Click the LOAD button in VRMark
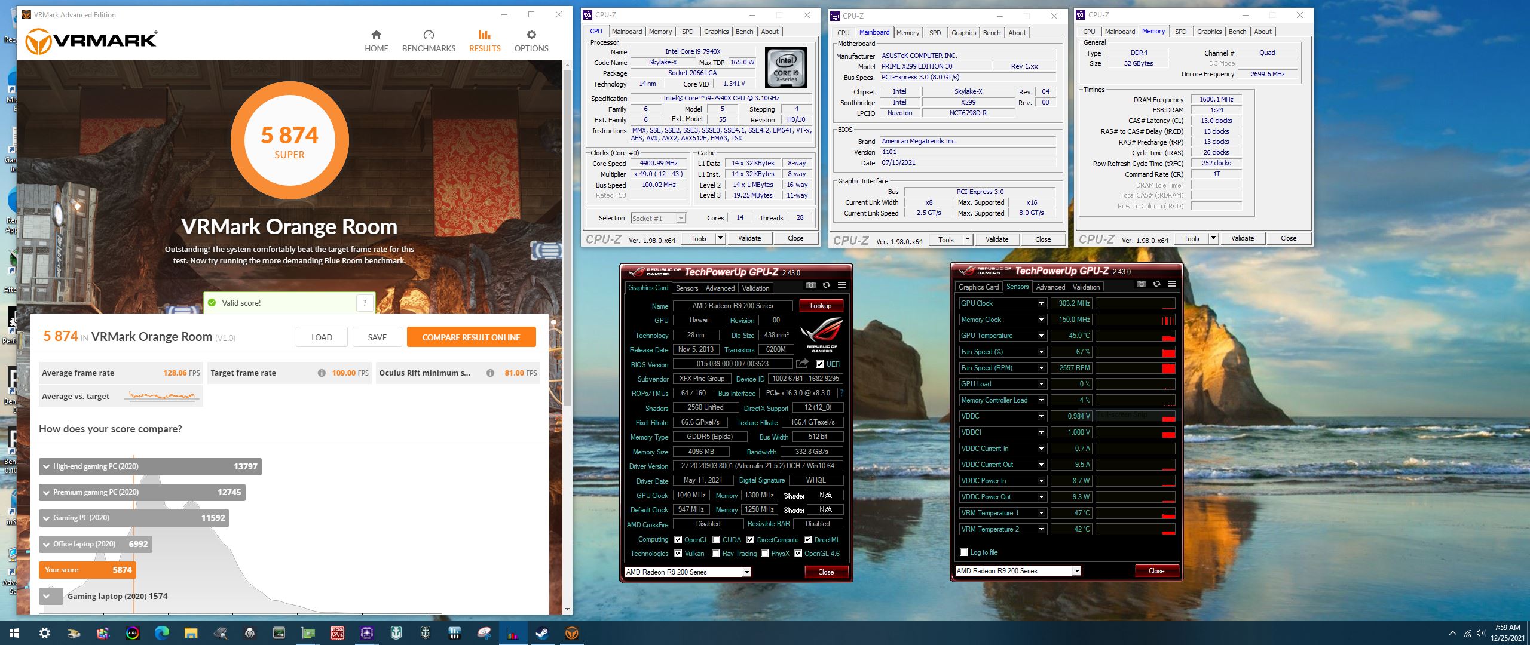Screen dimensions: 1530x645 (x=322, y=337)
